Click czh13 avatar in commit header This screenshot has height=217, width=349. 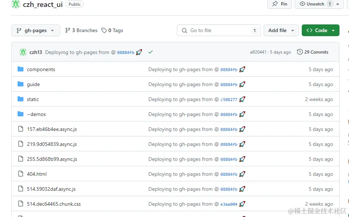23,52
